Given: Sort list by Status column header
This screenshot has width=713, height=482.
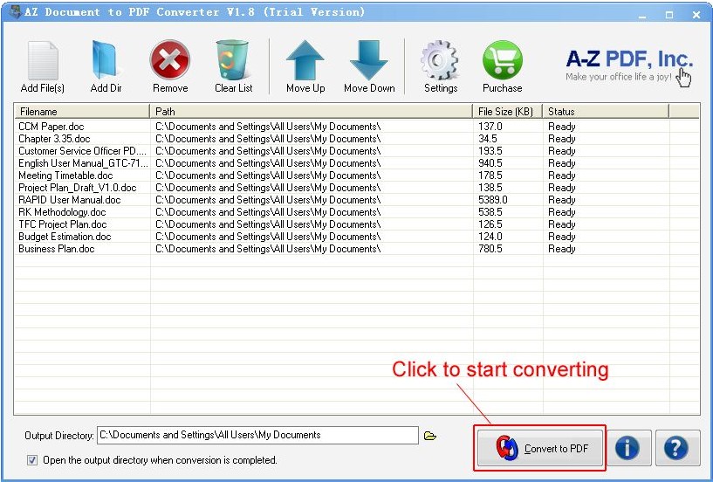Looking at the screenshot, I should coord(606,112).
